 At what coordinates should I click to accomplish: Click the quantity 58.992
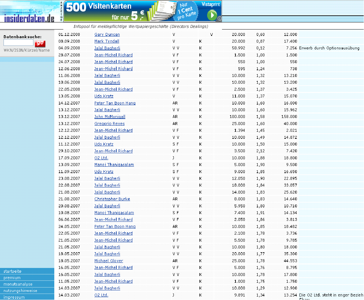coord(238,48)
